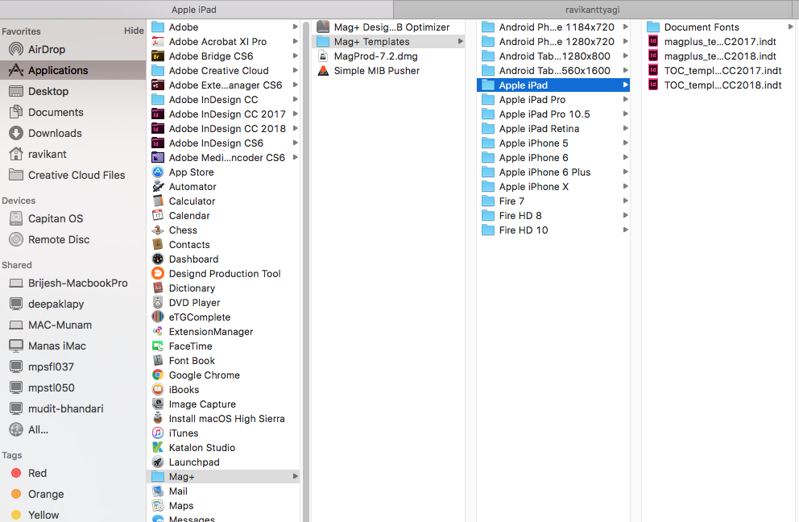The image size is (799, 522).
Task: Select the Apple iPad Retina folder
Action: [x=553, y=129]
